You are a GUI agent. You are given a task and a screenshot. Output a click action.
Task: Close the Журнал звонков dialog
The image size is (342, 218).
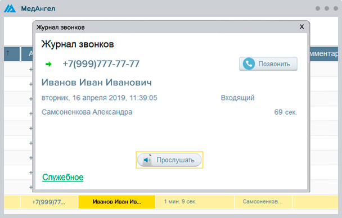302,27
